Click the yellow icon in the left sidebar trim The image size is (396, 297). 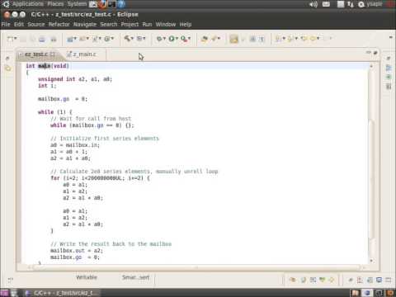pos(8,68)
